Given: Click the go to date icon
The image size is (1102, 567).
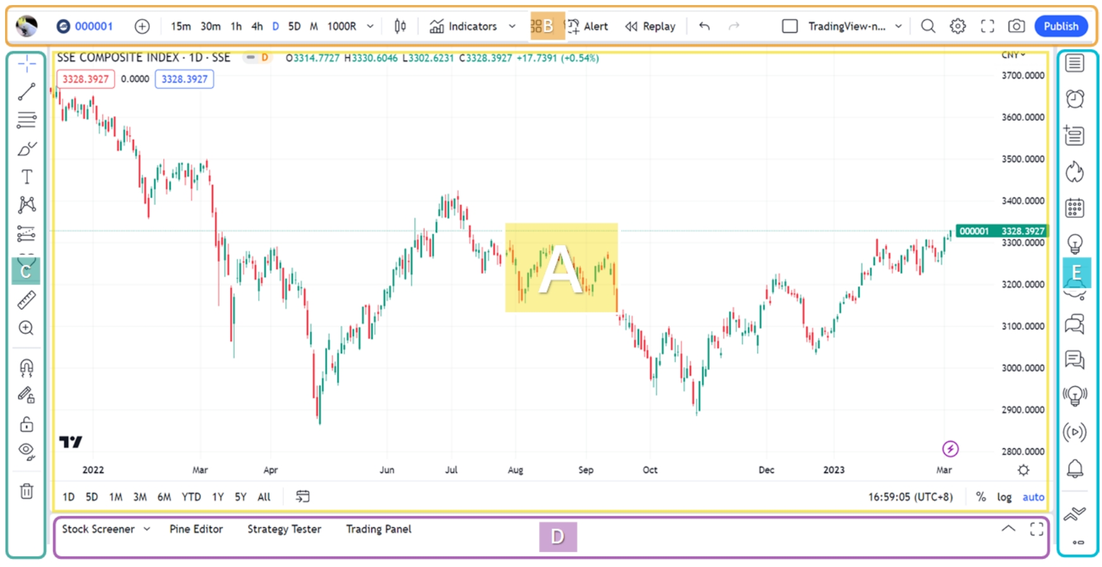Looking at the screenshot, I should tap(303, 497).
